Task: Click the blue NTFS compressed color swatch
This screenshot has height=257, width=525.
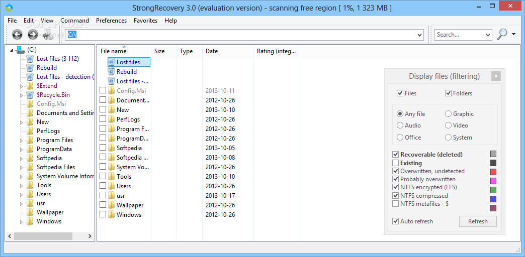Action: point(493,199)
